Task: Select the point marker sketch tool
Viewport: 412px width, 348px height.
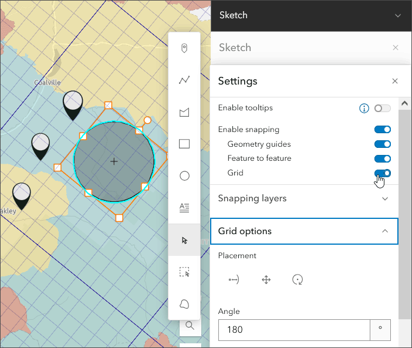Action: pos(184,48)
